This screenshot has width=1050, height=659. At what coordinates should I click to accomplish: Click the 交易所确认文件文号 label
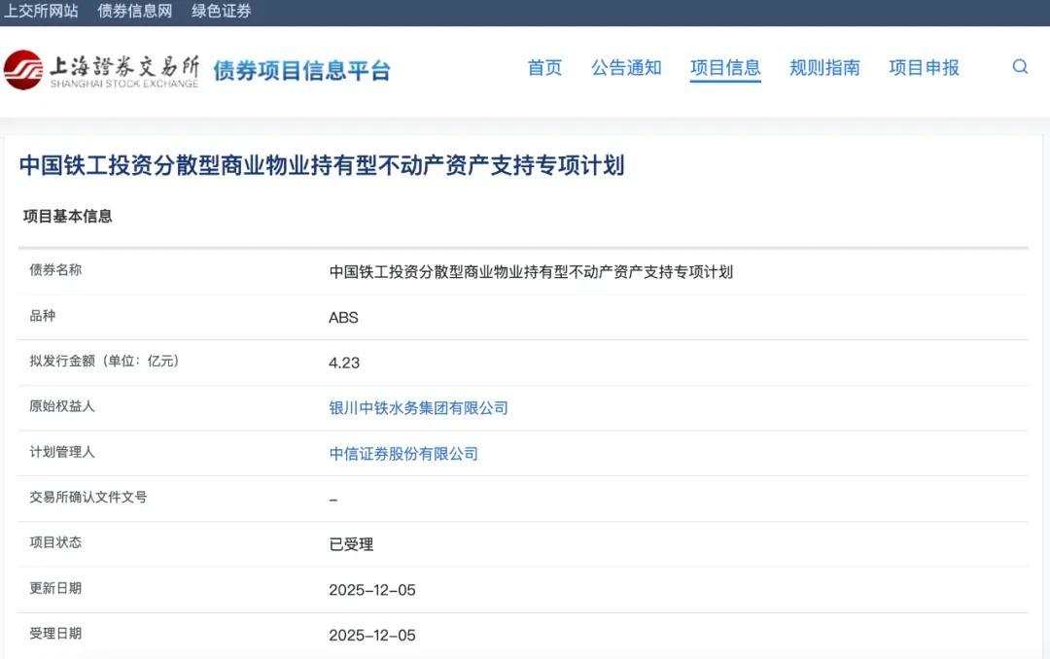click(x=88, y=497)
